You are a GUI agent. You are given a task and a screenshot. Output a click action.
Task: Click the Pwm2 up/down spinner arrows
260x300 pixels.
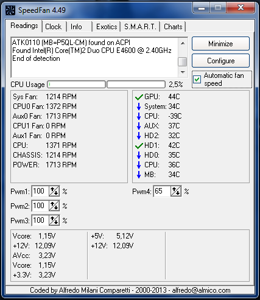click(54, 206)
